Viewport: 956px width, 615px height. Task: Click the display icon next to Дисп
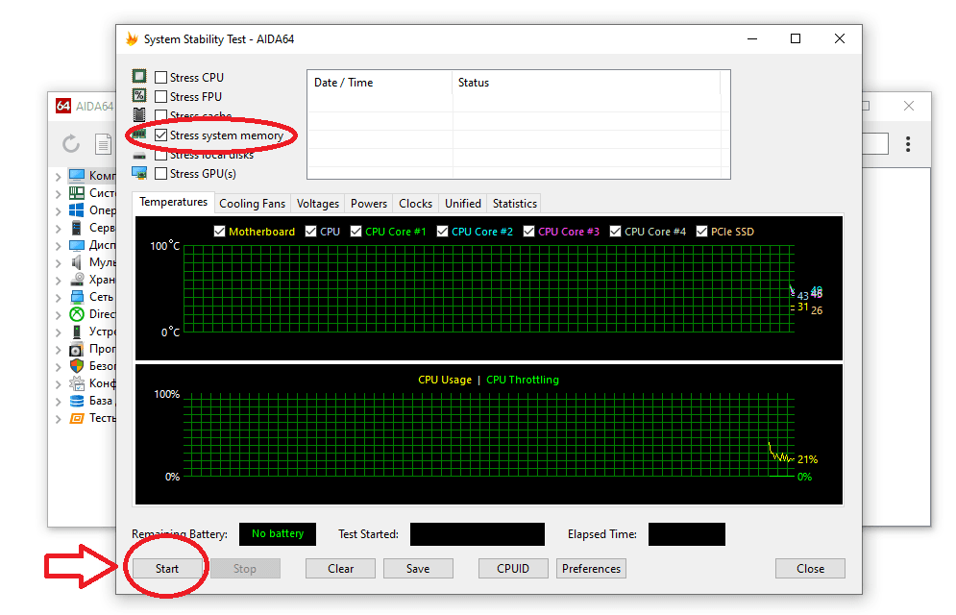(77, 245)
